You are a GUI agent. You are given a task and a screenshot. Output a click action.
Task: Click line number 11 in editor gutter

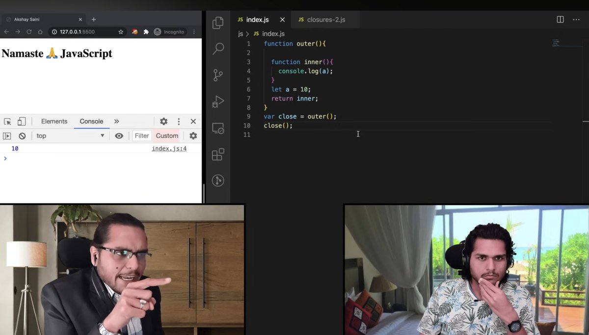click(247, 135)
